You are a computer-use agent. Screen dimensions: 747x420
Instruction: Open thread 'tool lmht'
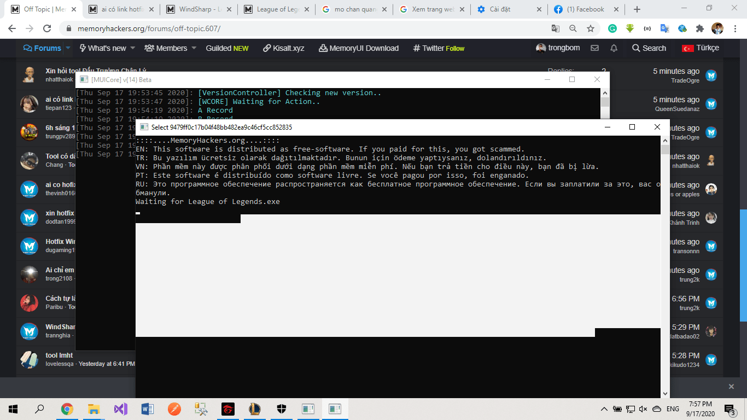(59, 355)
